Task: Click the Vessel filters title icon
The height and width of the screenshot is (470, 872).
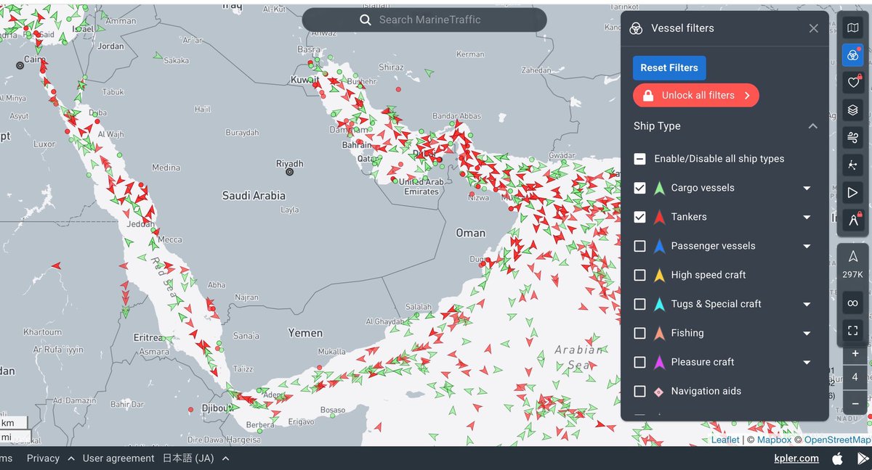Action: click(x=636, y=28)
